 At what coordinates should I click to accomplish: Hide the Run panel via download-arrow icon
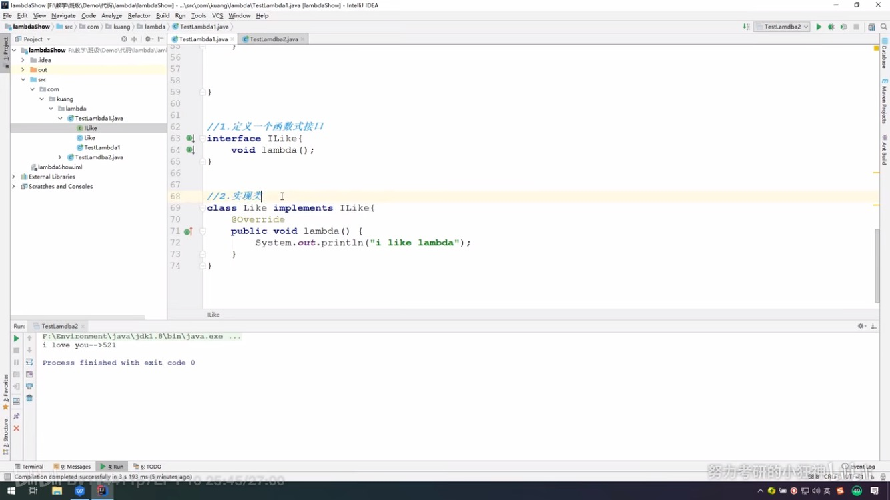click(873, 326)
